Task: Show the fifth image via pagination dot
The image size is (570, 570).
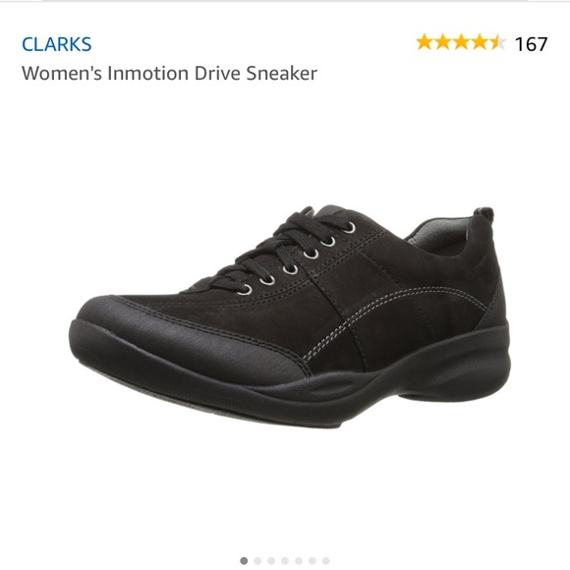Action: click(x=299, y=561)
